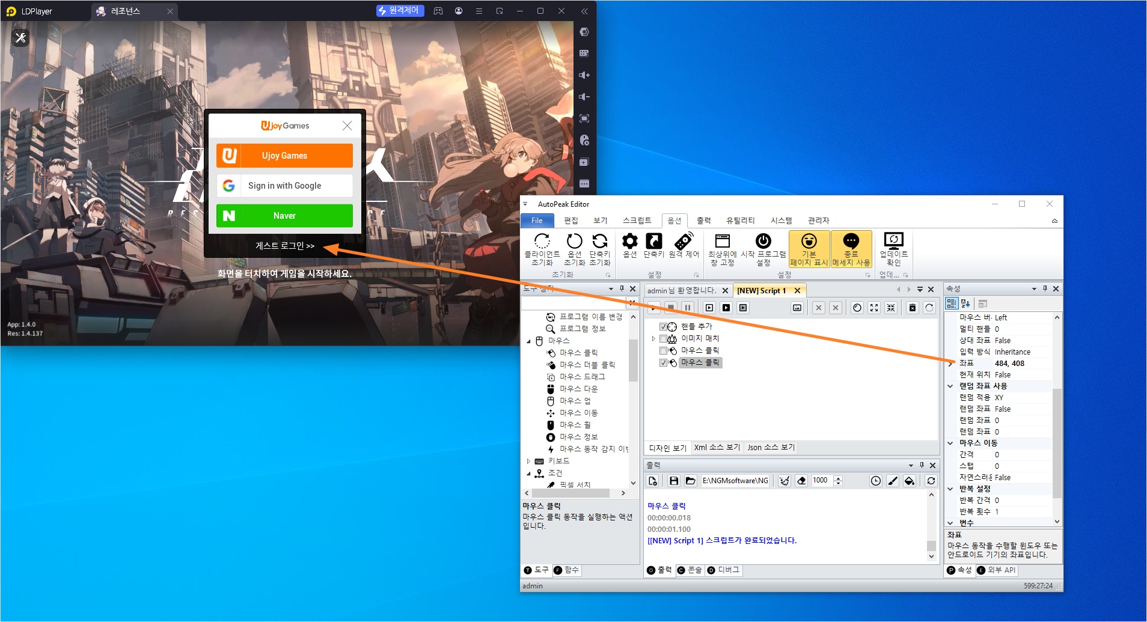Click the eraser icon in output toolbar

coord(801,481)
